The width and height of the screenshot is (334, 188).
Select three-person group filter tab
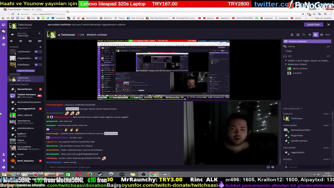click(30, 41)
